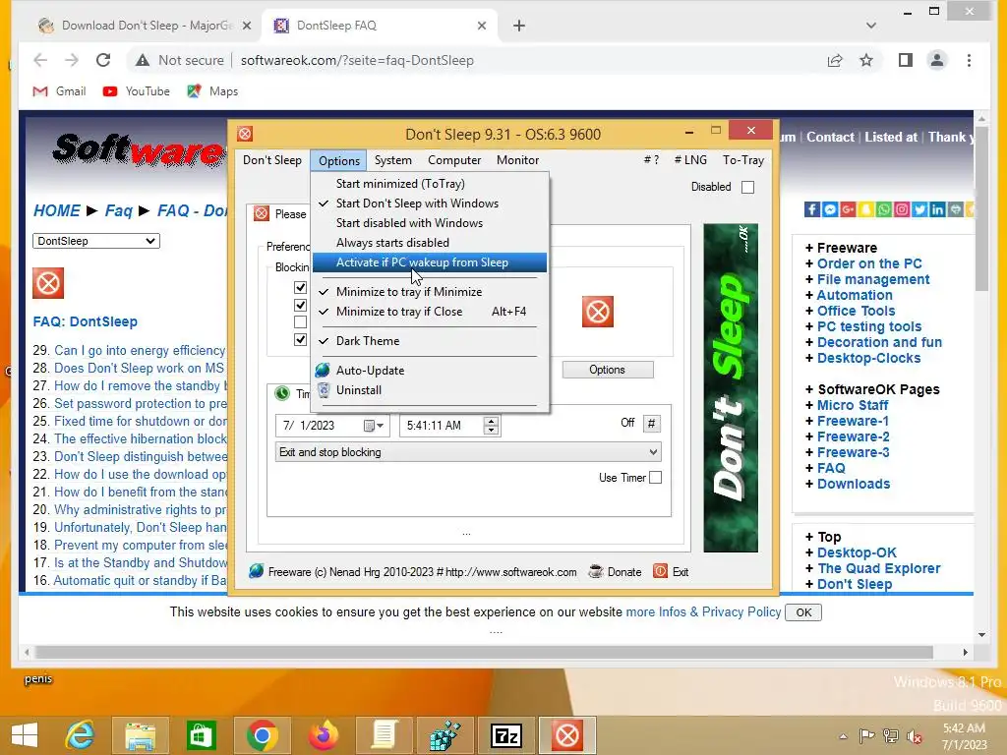Image resolution: width=1007 pixels, height=755 pixels.
Task: Toggle second Blocking checkbox
Action: tap(300, 305)
